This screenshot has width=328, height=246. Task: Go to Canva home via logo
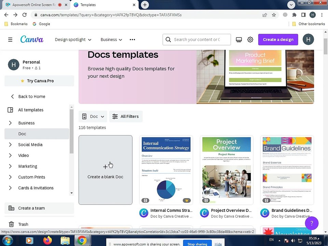[32, 39]
